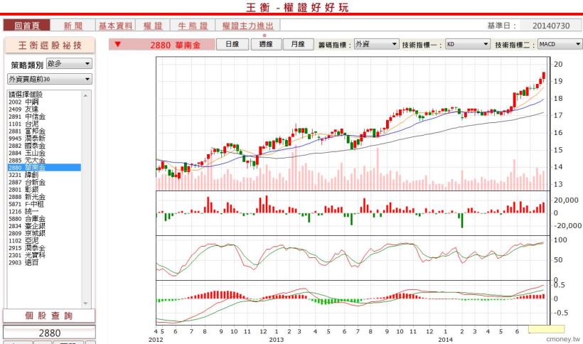Screen dimensions: 583x344
Task: Select 2881 富邦金 in the stock list
Action: [x=44, y=131]
